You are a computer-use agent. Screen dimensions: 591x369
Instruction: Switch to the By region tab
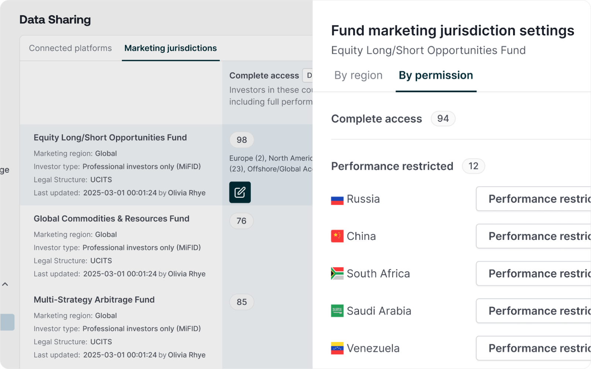pos(358,75)
